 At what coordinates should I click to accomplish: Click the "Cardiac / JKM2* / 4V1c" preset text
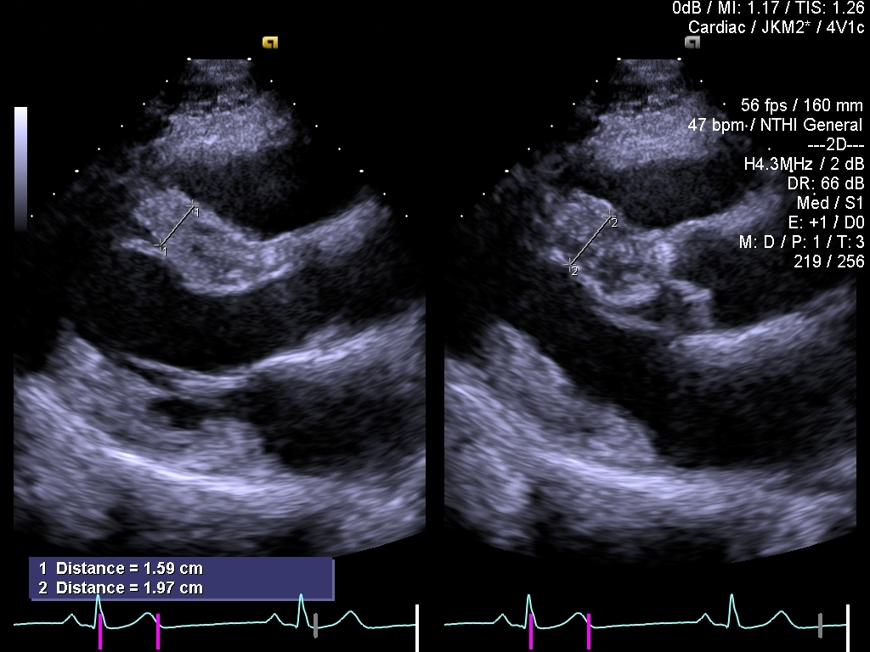(777, 27)
